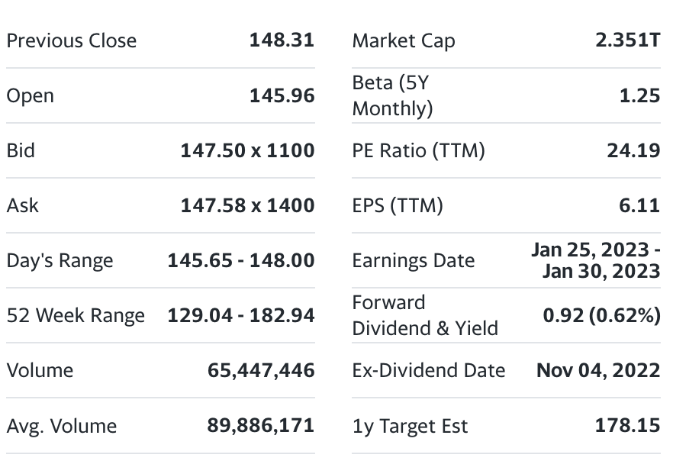Select the Day's Range label
This screenshot has width=673, height=461.
tap(60, 260)
